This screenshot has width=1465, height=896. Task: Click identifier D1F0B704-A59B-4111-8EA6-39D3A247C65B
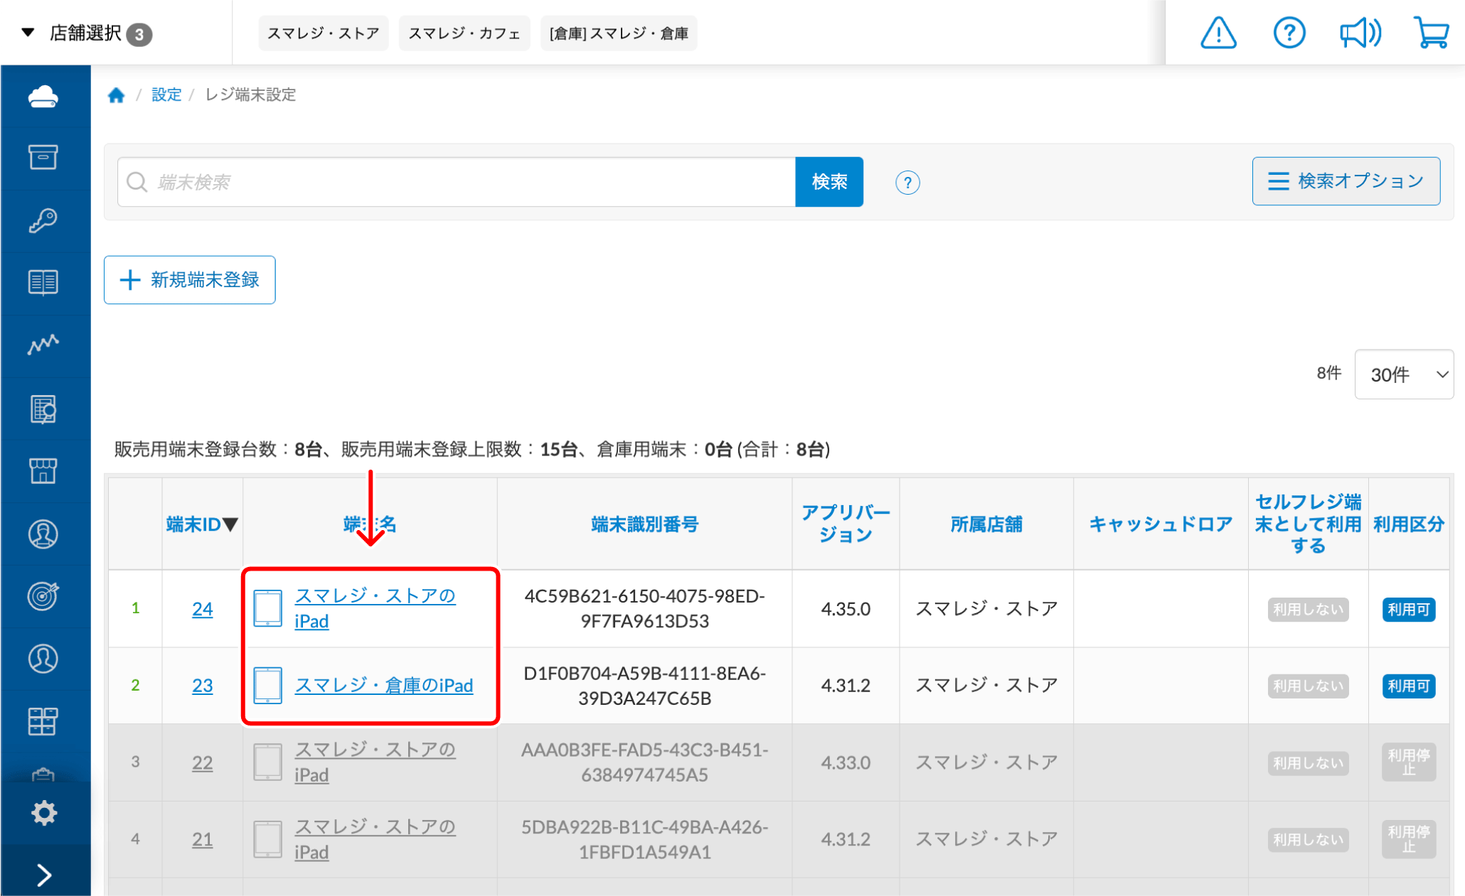tap(645, 685)
